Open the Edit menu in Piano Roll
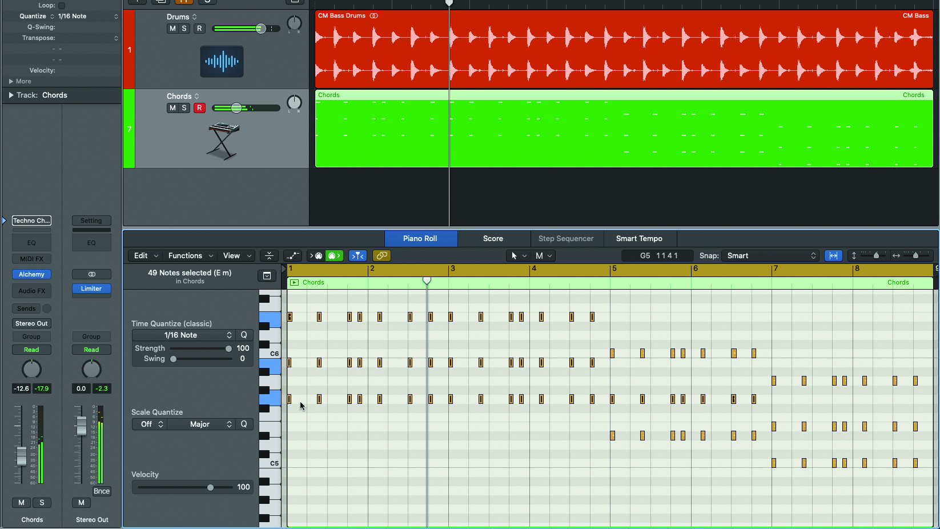The width and height of the screenshot is (940, 529). pos(146,256)
